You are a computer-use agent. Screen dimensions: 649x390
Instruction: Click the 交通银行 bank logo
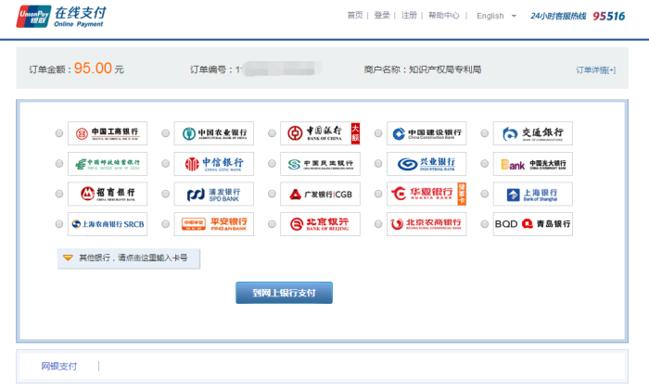tap(533, 133)
